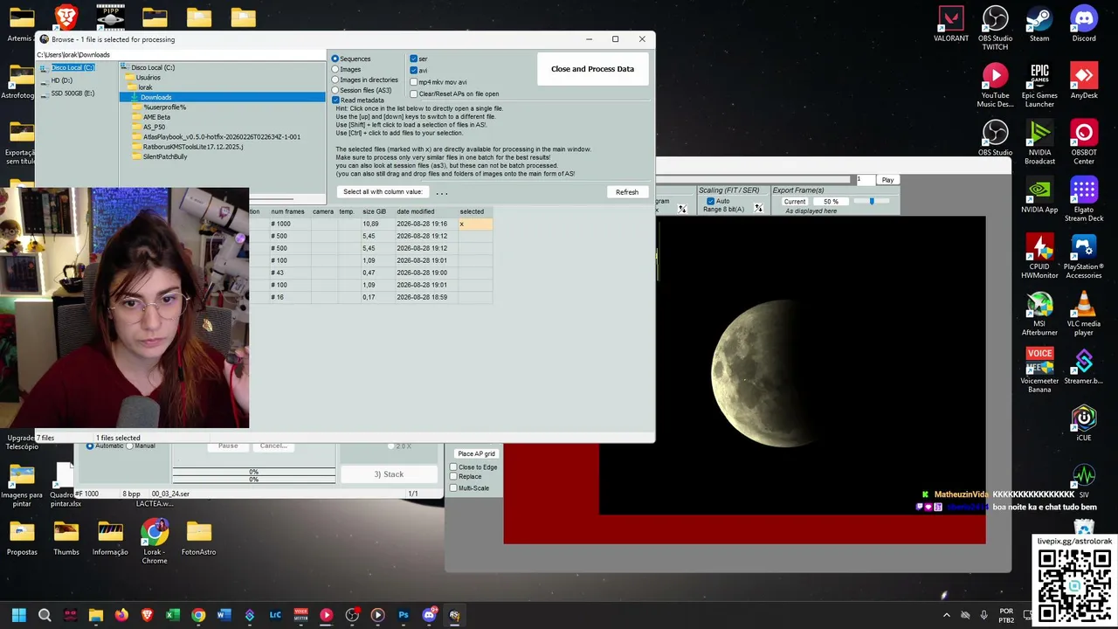Toggle Auto scaling checkbox in viewer
Image resolution: width=1118 pixels, height=629 pixels.
[x=710, y=201]
